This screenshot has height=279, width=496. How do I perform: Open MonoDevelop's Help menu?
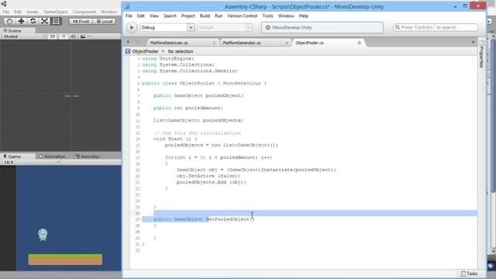pos(303,15)
